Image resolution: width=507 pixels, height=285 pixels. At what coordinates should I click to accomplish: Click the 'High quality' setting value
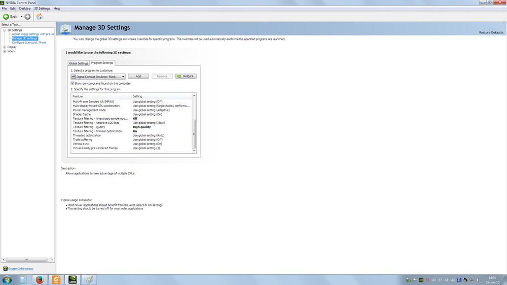[141, 127]
